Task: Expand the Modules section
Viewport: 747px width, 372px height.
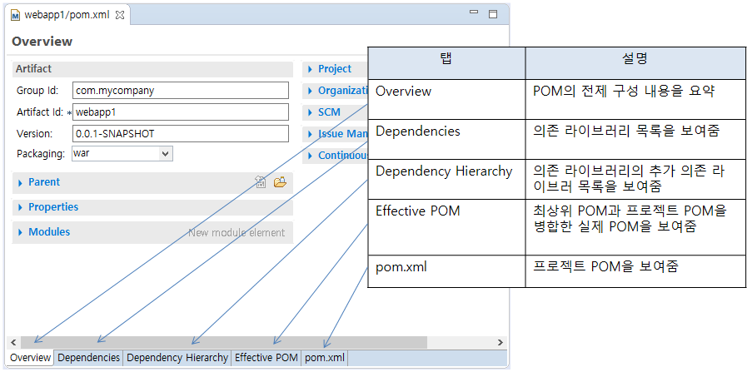Action: [20, 232]
